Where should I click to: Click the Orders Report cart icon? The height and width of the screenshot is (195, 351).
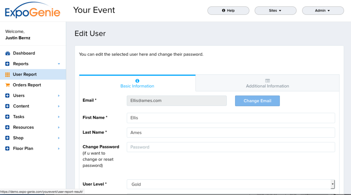pyautogui.click(x=8, y=85)
